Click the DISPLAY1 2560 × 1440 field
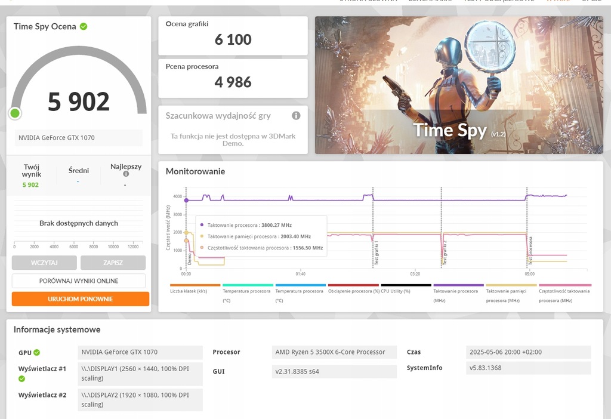 140,374
